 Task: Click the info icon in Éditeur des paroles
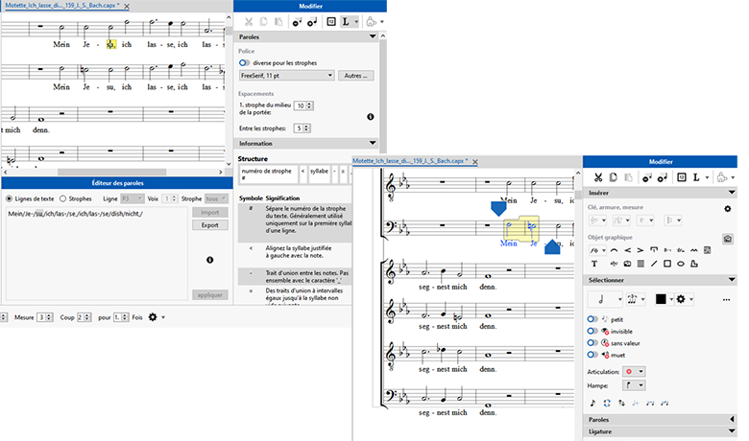pyautogui.click(x=209, y=260)
